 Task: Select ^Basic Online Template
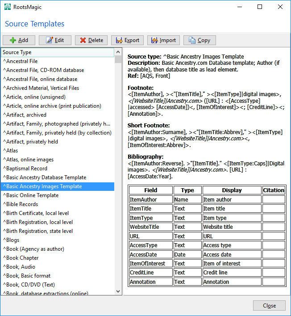[x=58, y=195]
